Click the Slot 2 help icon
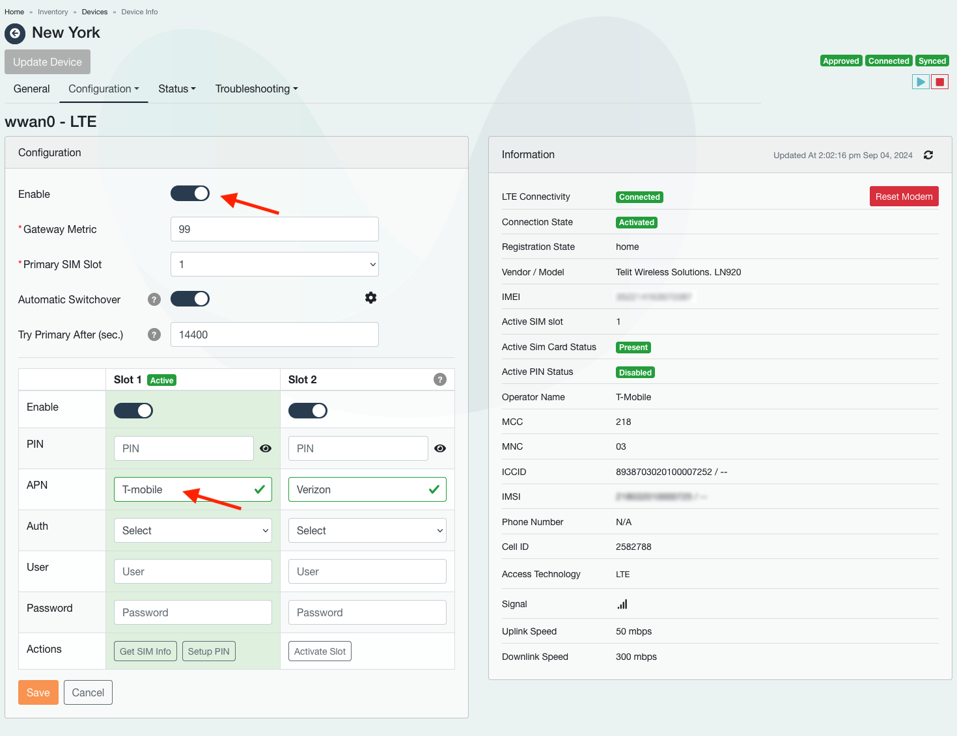 pos(440,379)
